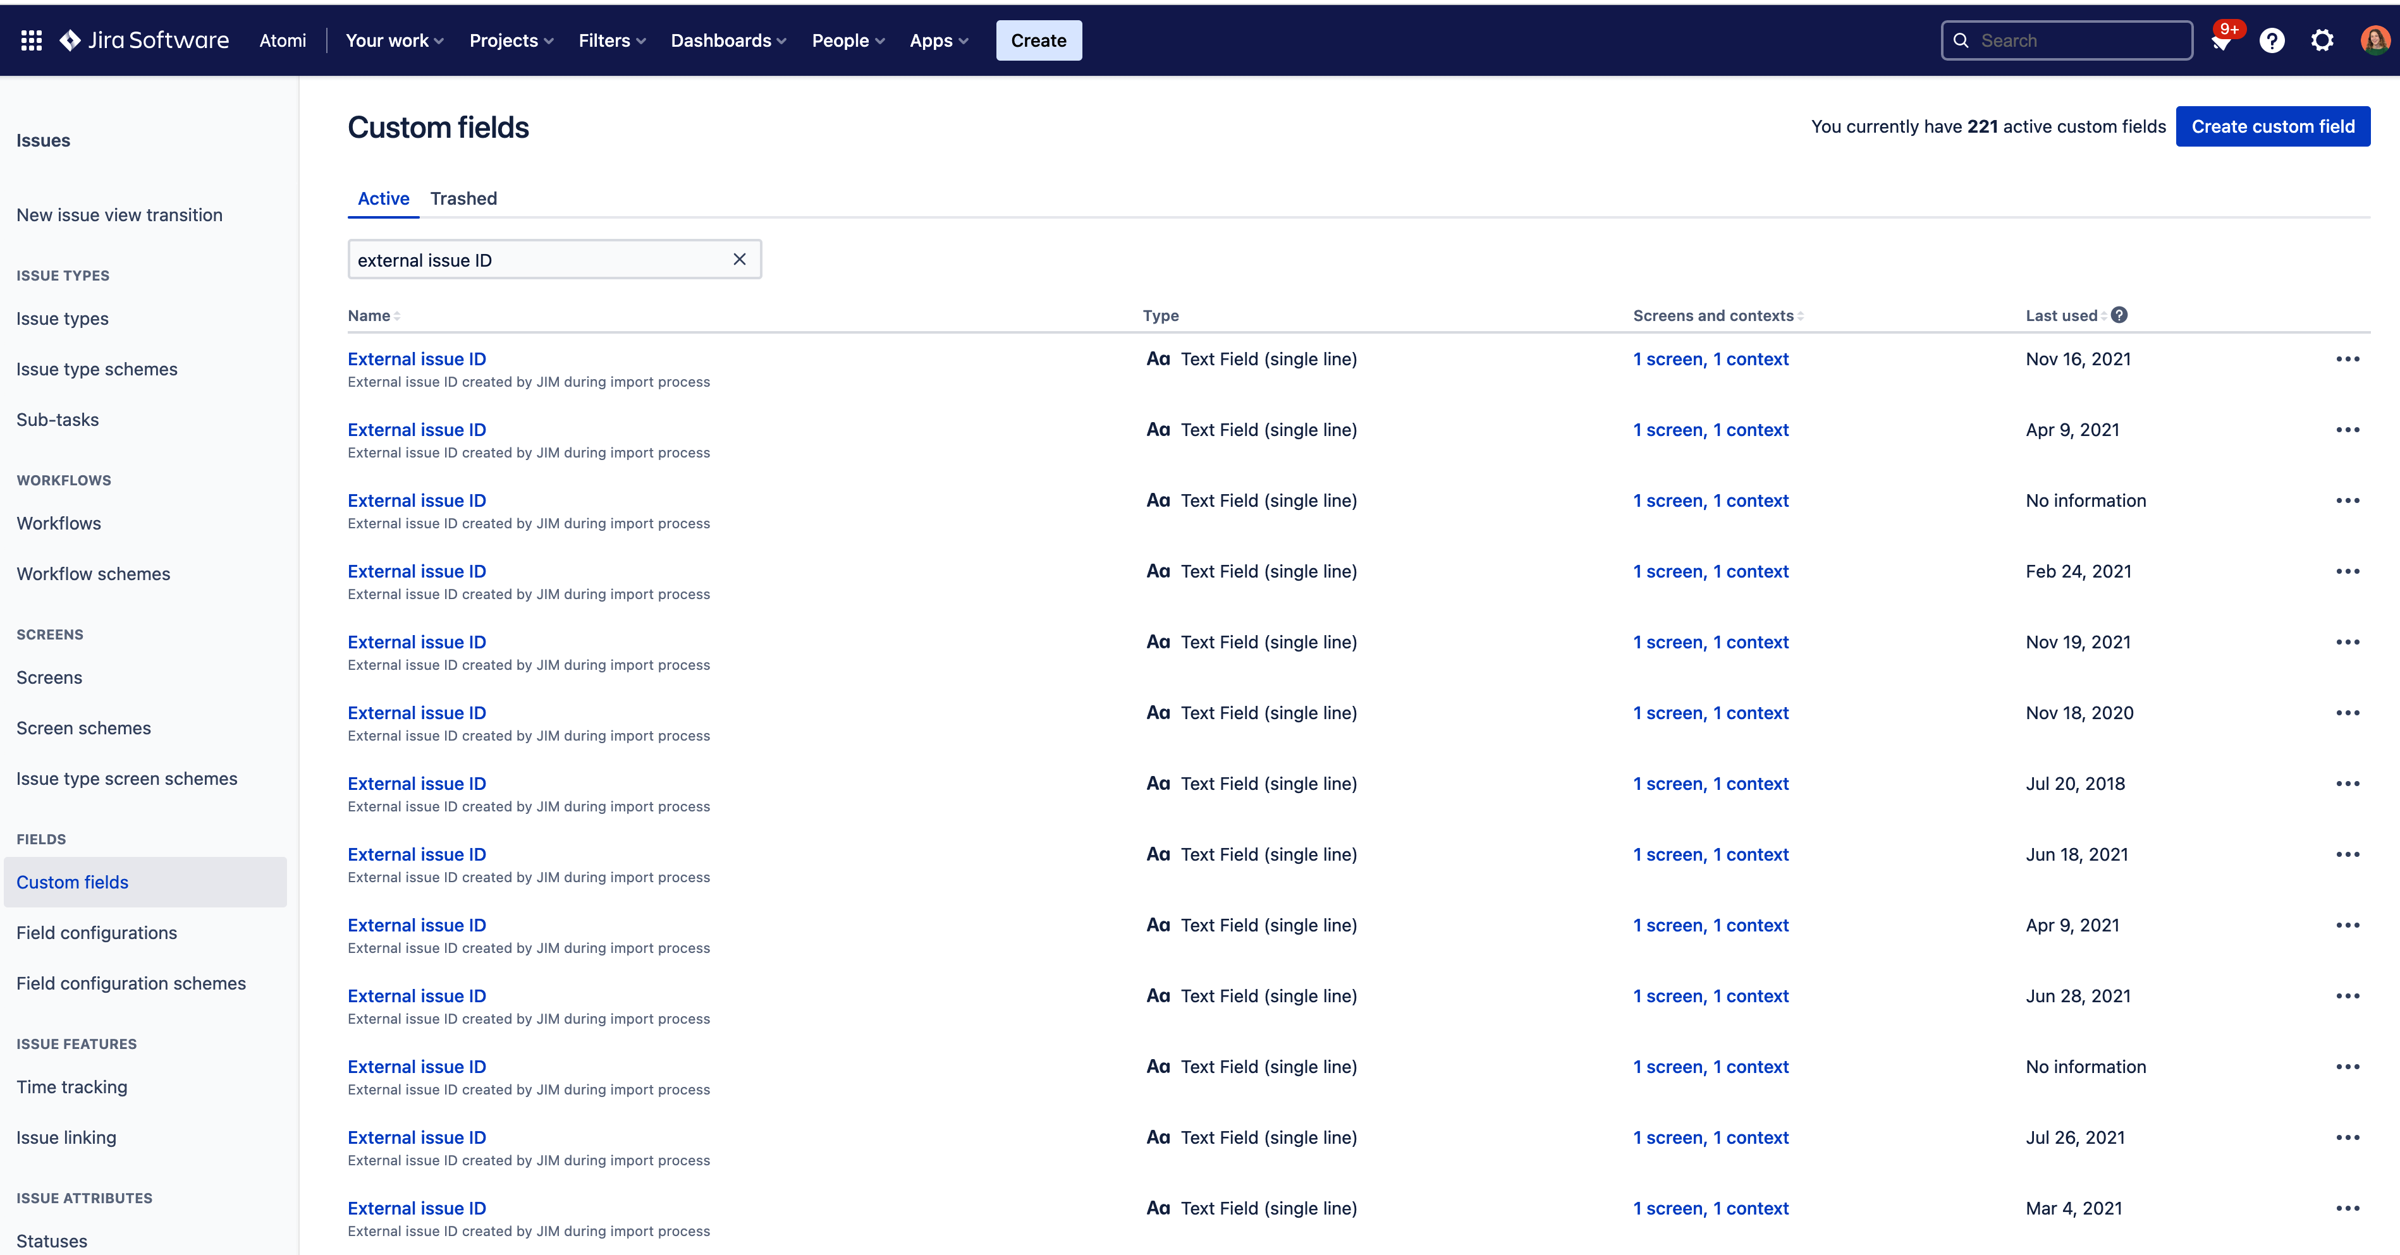
Task: Expand the Filters dropdown
Action: point(612,40)
